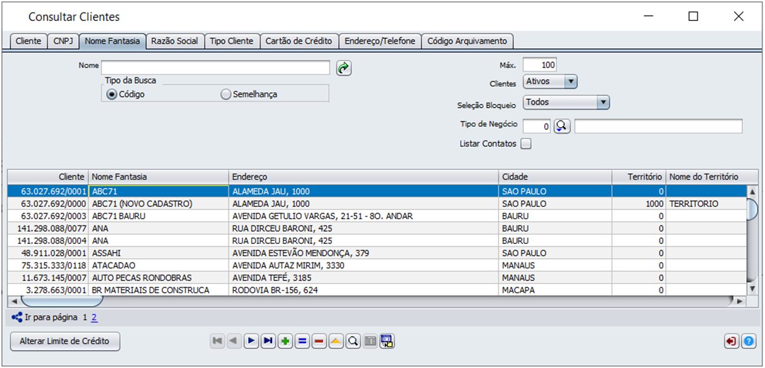Go to page 2 link

[94, 318]
